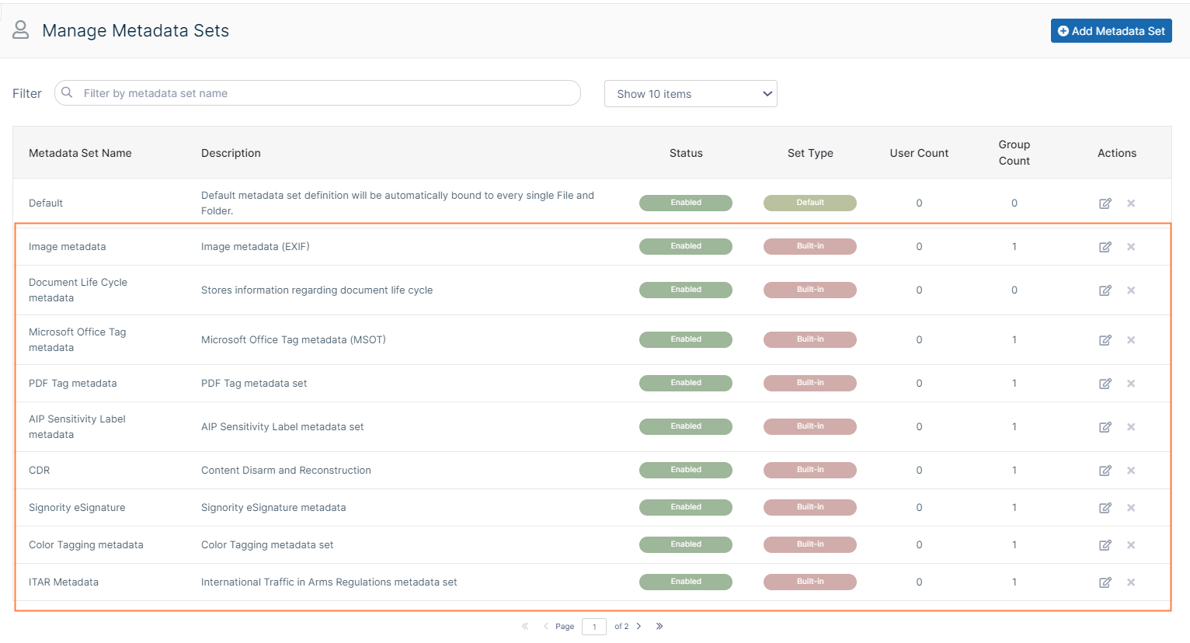Click the Add Metadata Set button
Viewport: 1190px width, 643px height.
(x=1111, y=31)
